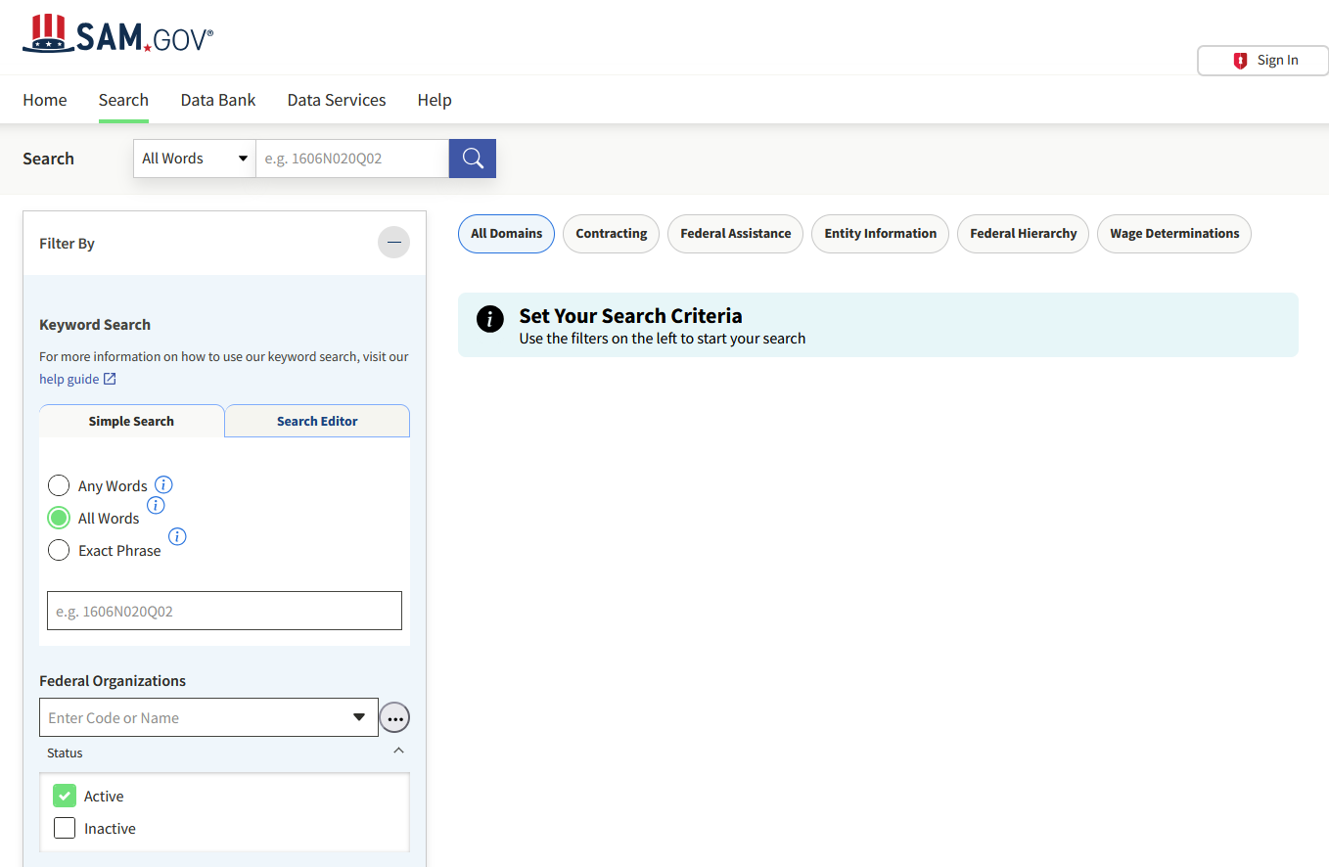The width and height of the screenshot is (1329, 867).
Task: Switch to the Search Editor tab
Action: (317, 421)
